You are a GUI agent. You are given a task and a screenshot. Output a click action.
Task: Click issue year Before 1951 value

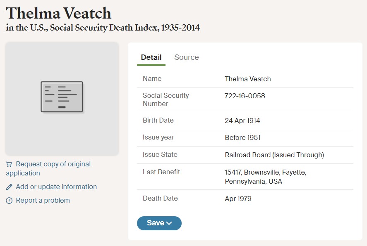click(243, 137)
